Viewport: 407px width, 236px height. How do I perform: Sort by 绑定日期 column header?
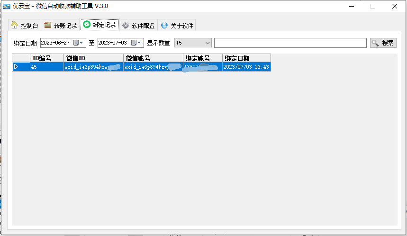(246, 58)
